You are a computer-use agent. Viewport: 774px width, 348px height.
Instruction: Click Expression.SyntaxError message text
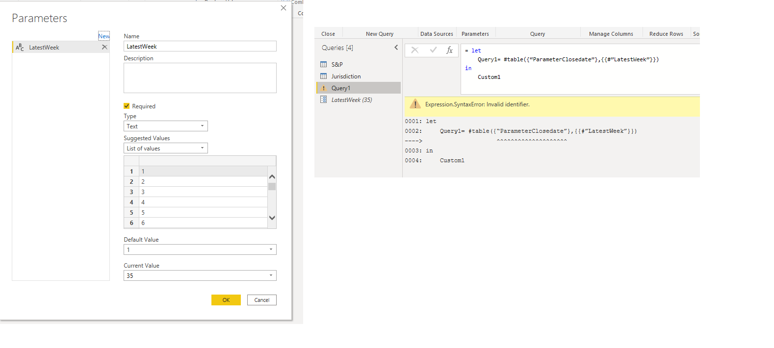pos(477,104)
